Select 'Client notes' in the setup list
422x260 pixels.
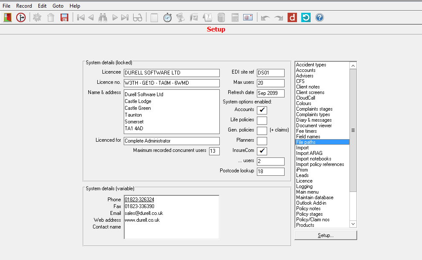pos(323,87)
